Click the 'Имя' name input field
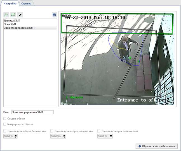The height and width of the screenshot is (151, 181). click(x=32, y=112)
